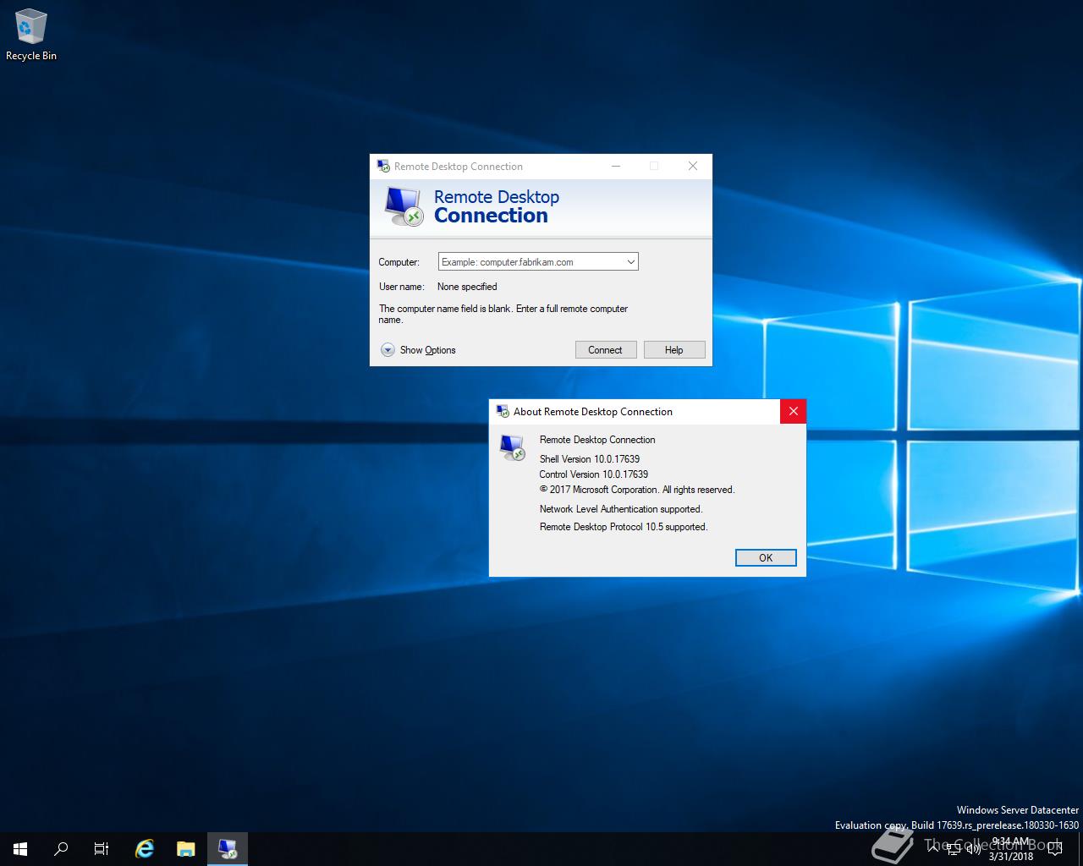This screenshot has width=1083, height=866.
Task: Click the Windows Start button
Action: tap(20, 849)
